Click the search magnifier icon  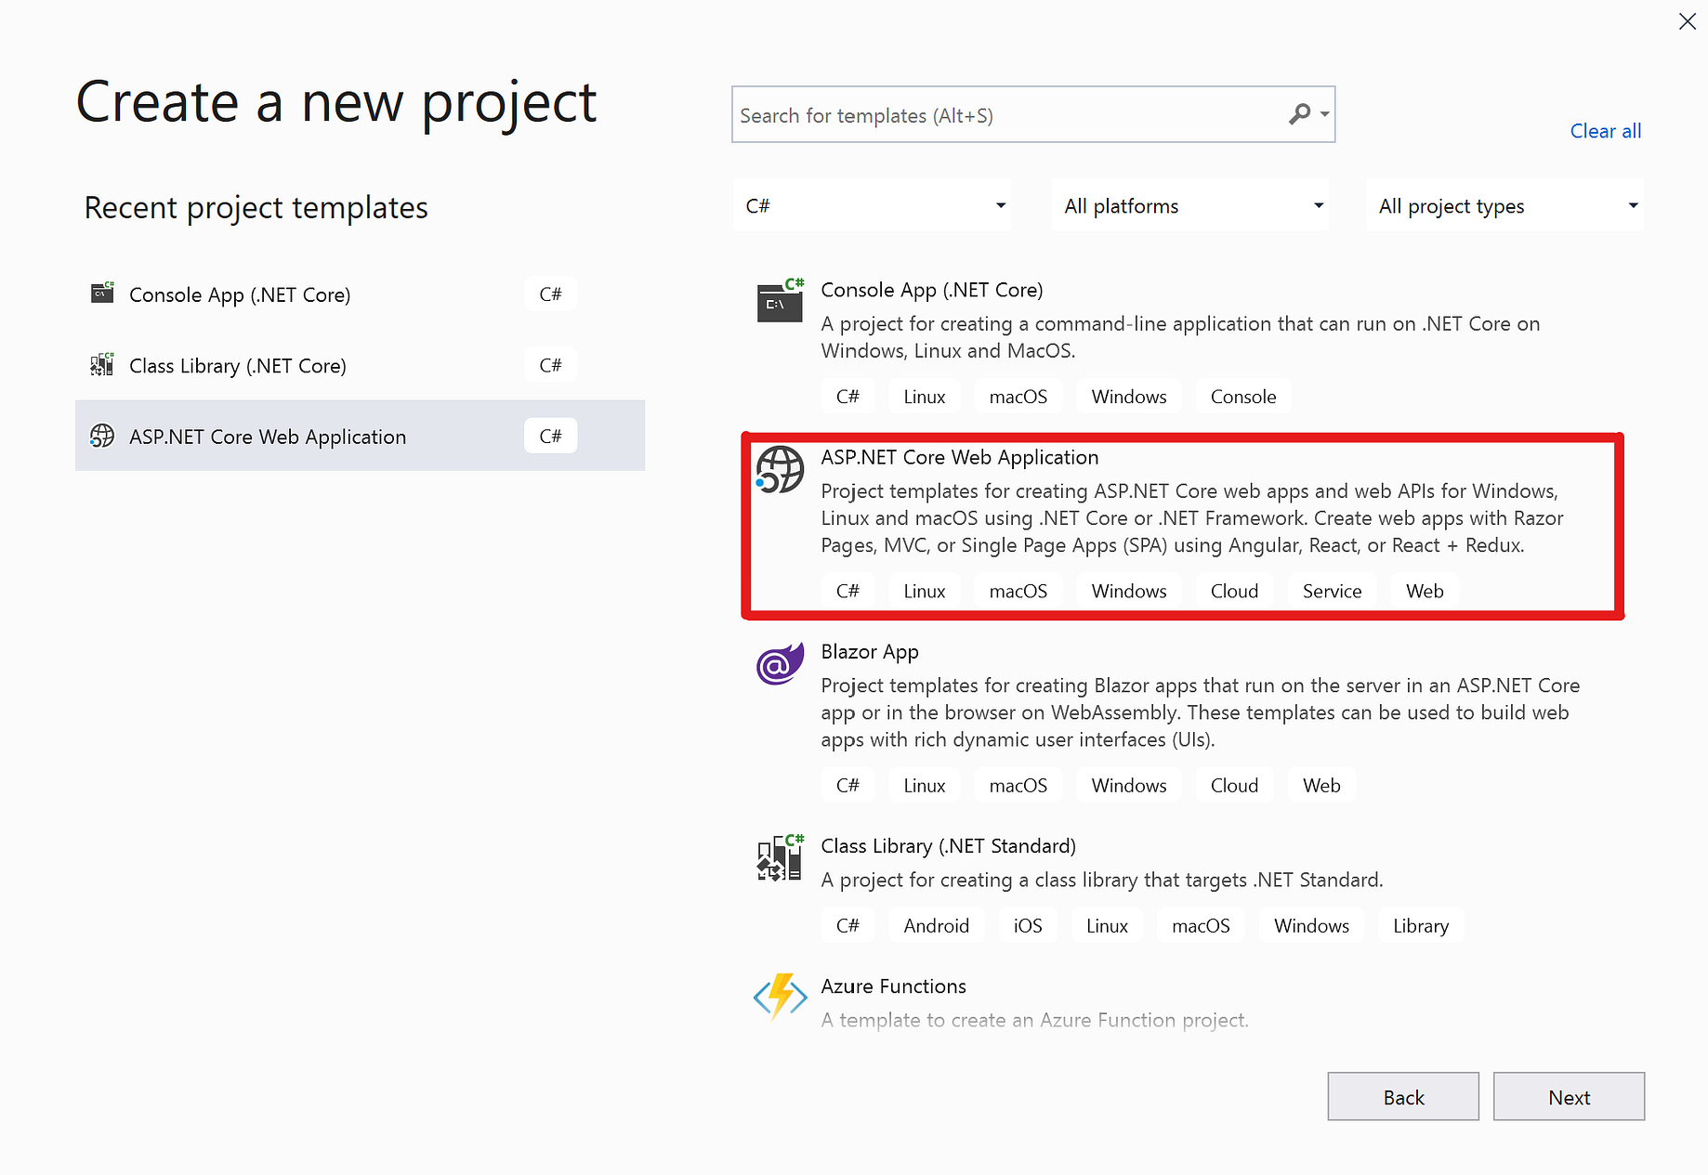1298,113
